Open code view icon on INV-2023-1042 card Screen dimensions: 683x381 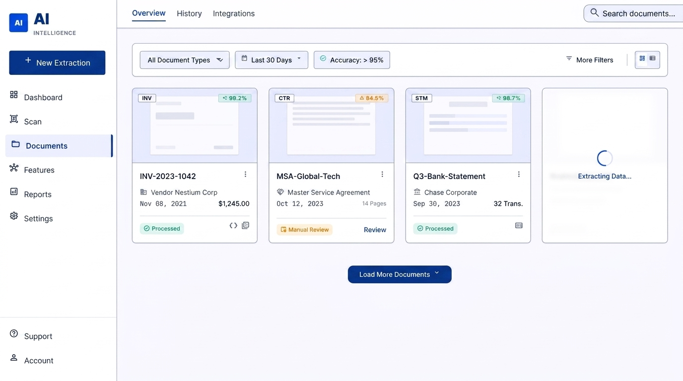coord(233,226)
